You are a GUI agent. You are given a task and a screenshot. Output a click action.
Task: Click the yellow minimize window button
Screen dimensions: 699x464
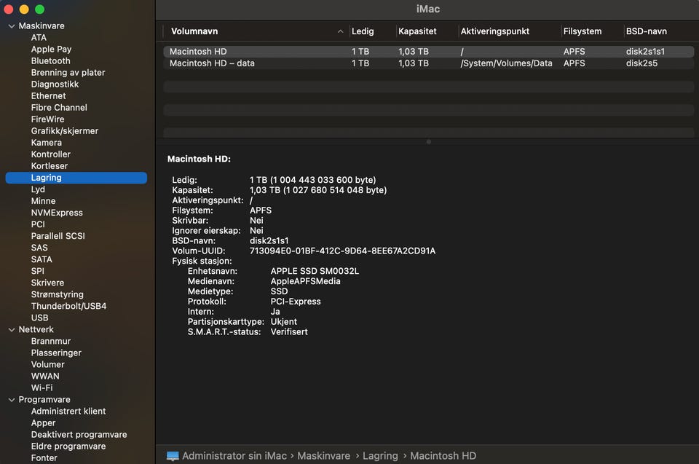[x=24, y=9]
